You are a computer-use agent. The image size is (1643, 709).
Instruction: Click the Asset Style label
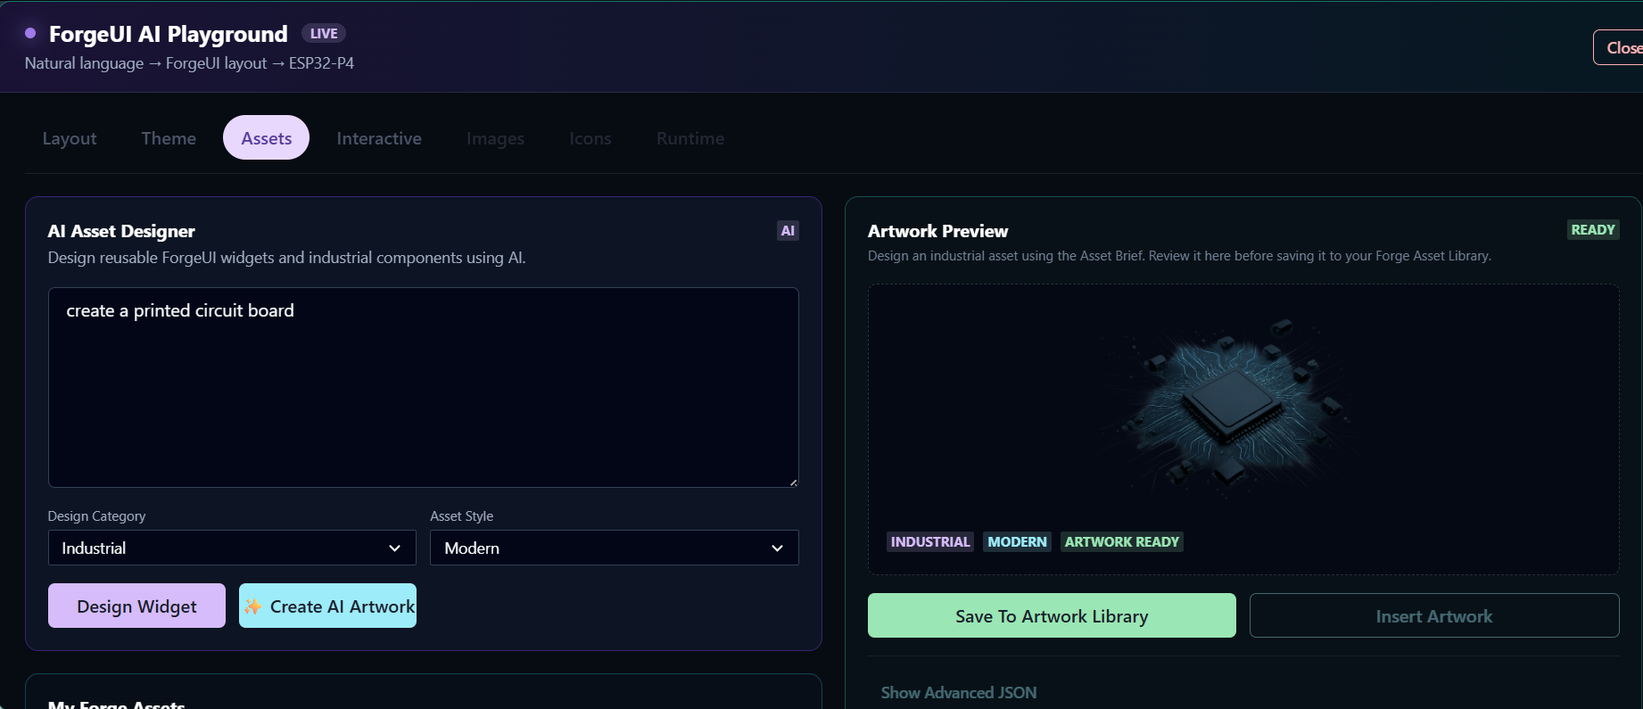pyautogui.click(x=461, y=516)
